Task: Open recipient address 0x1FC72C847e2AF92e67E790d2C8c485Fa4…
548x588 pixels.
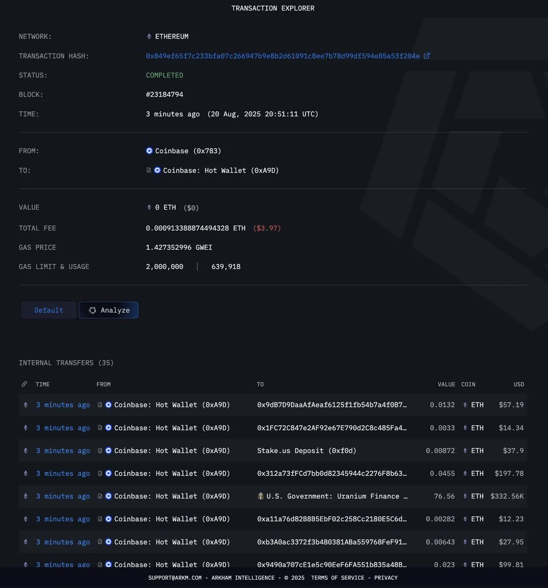Action: (x=332, y=428)
